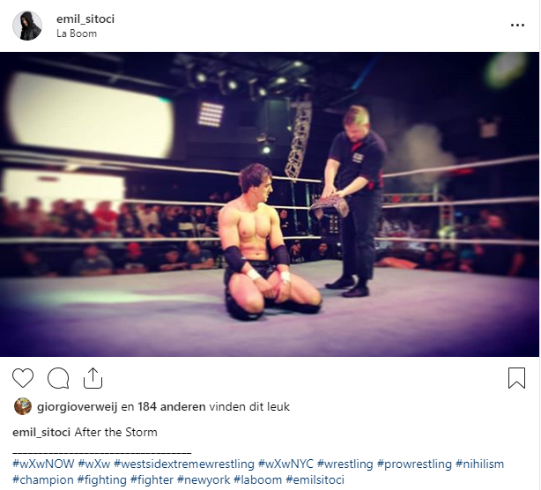Open emil_sitoci profile picture avatar
The image size is (541, 490).
pyautogui.click(x=27, y=26)
